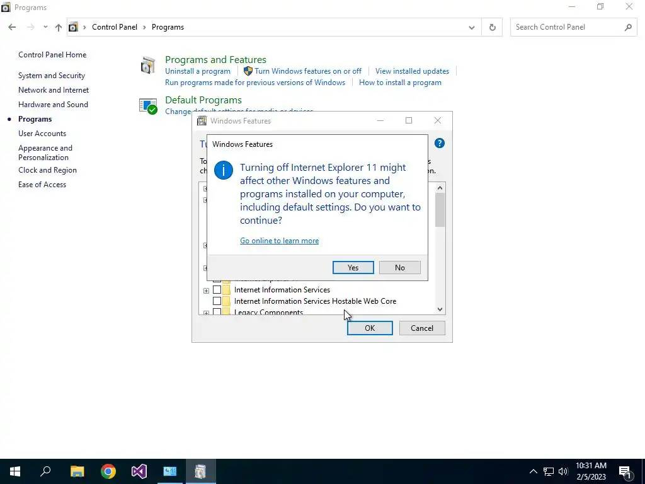
Task: Go back with the back arrow
Action: coord(12,27)
